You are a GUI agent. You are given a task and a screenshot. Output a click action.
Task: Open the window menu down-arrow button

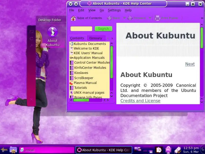pos(71,4)
